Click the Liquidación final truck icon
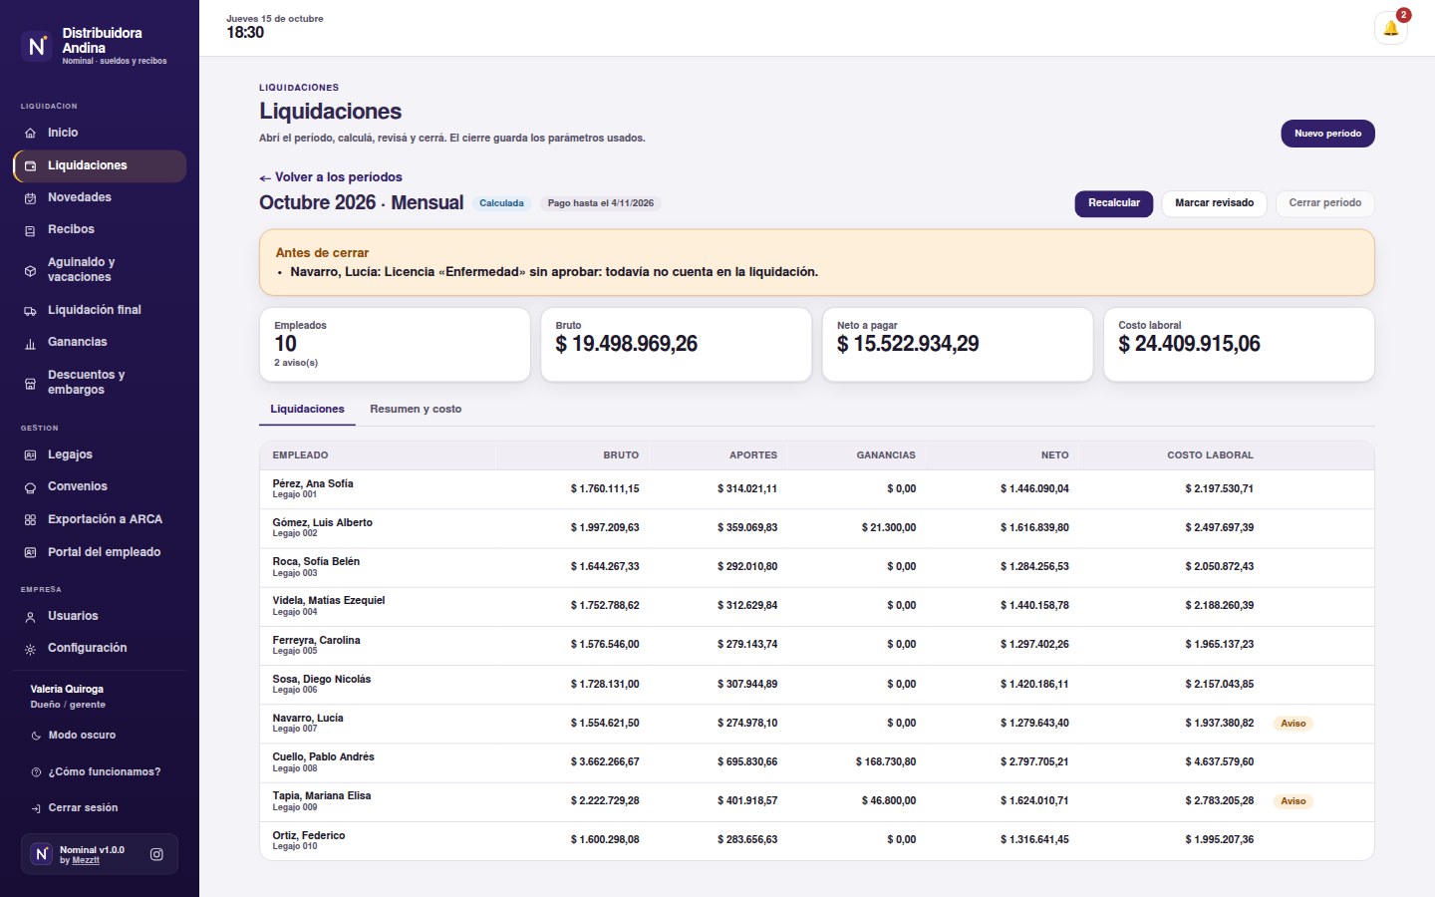Screen dimensions: 1435x897 click(x=30, y=311)
